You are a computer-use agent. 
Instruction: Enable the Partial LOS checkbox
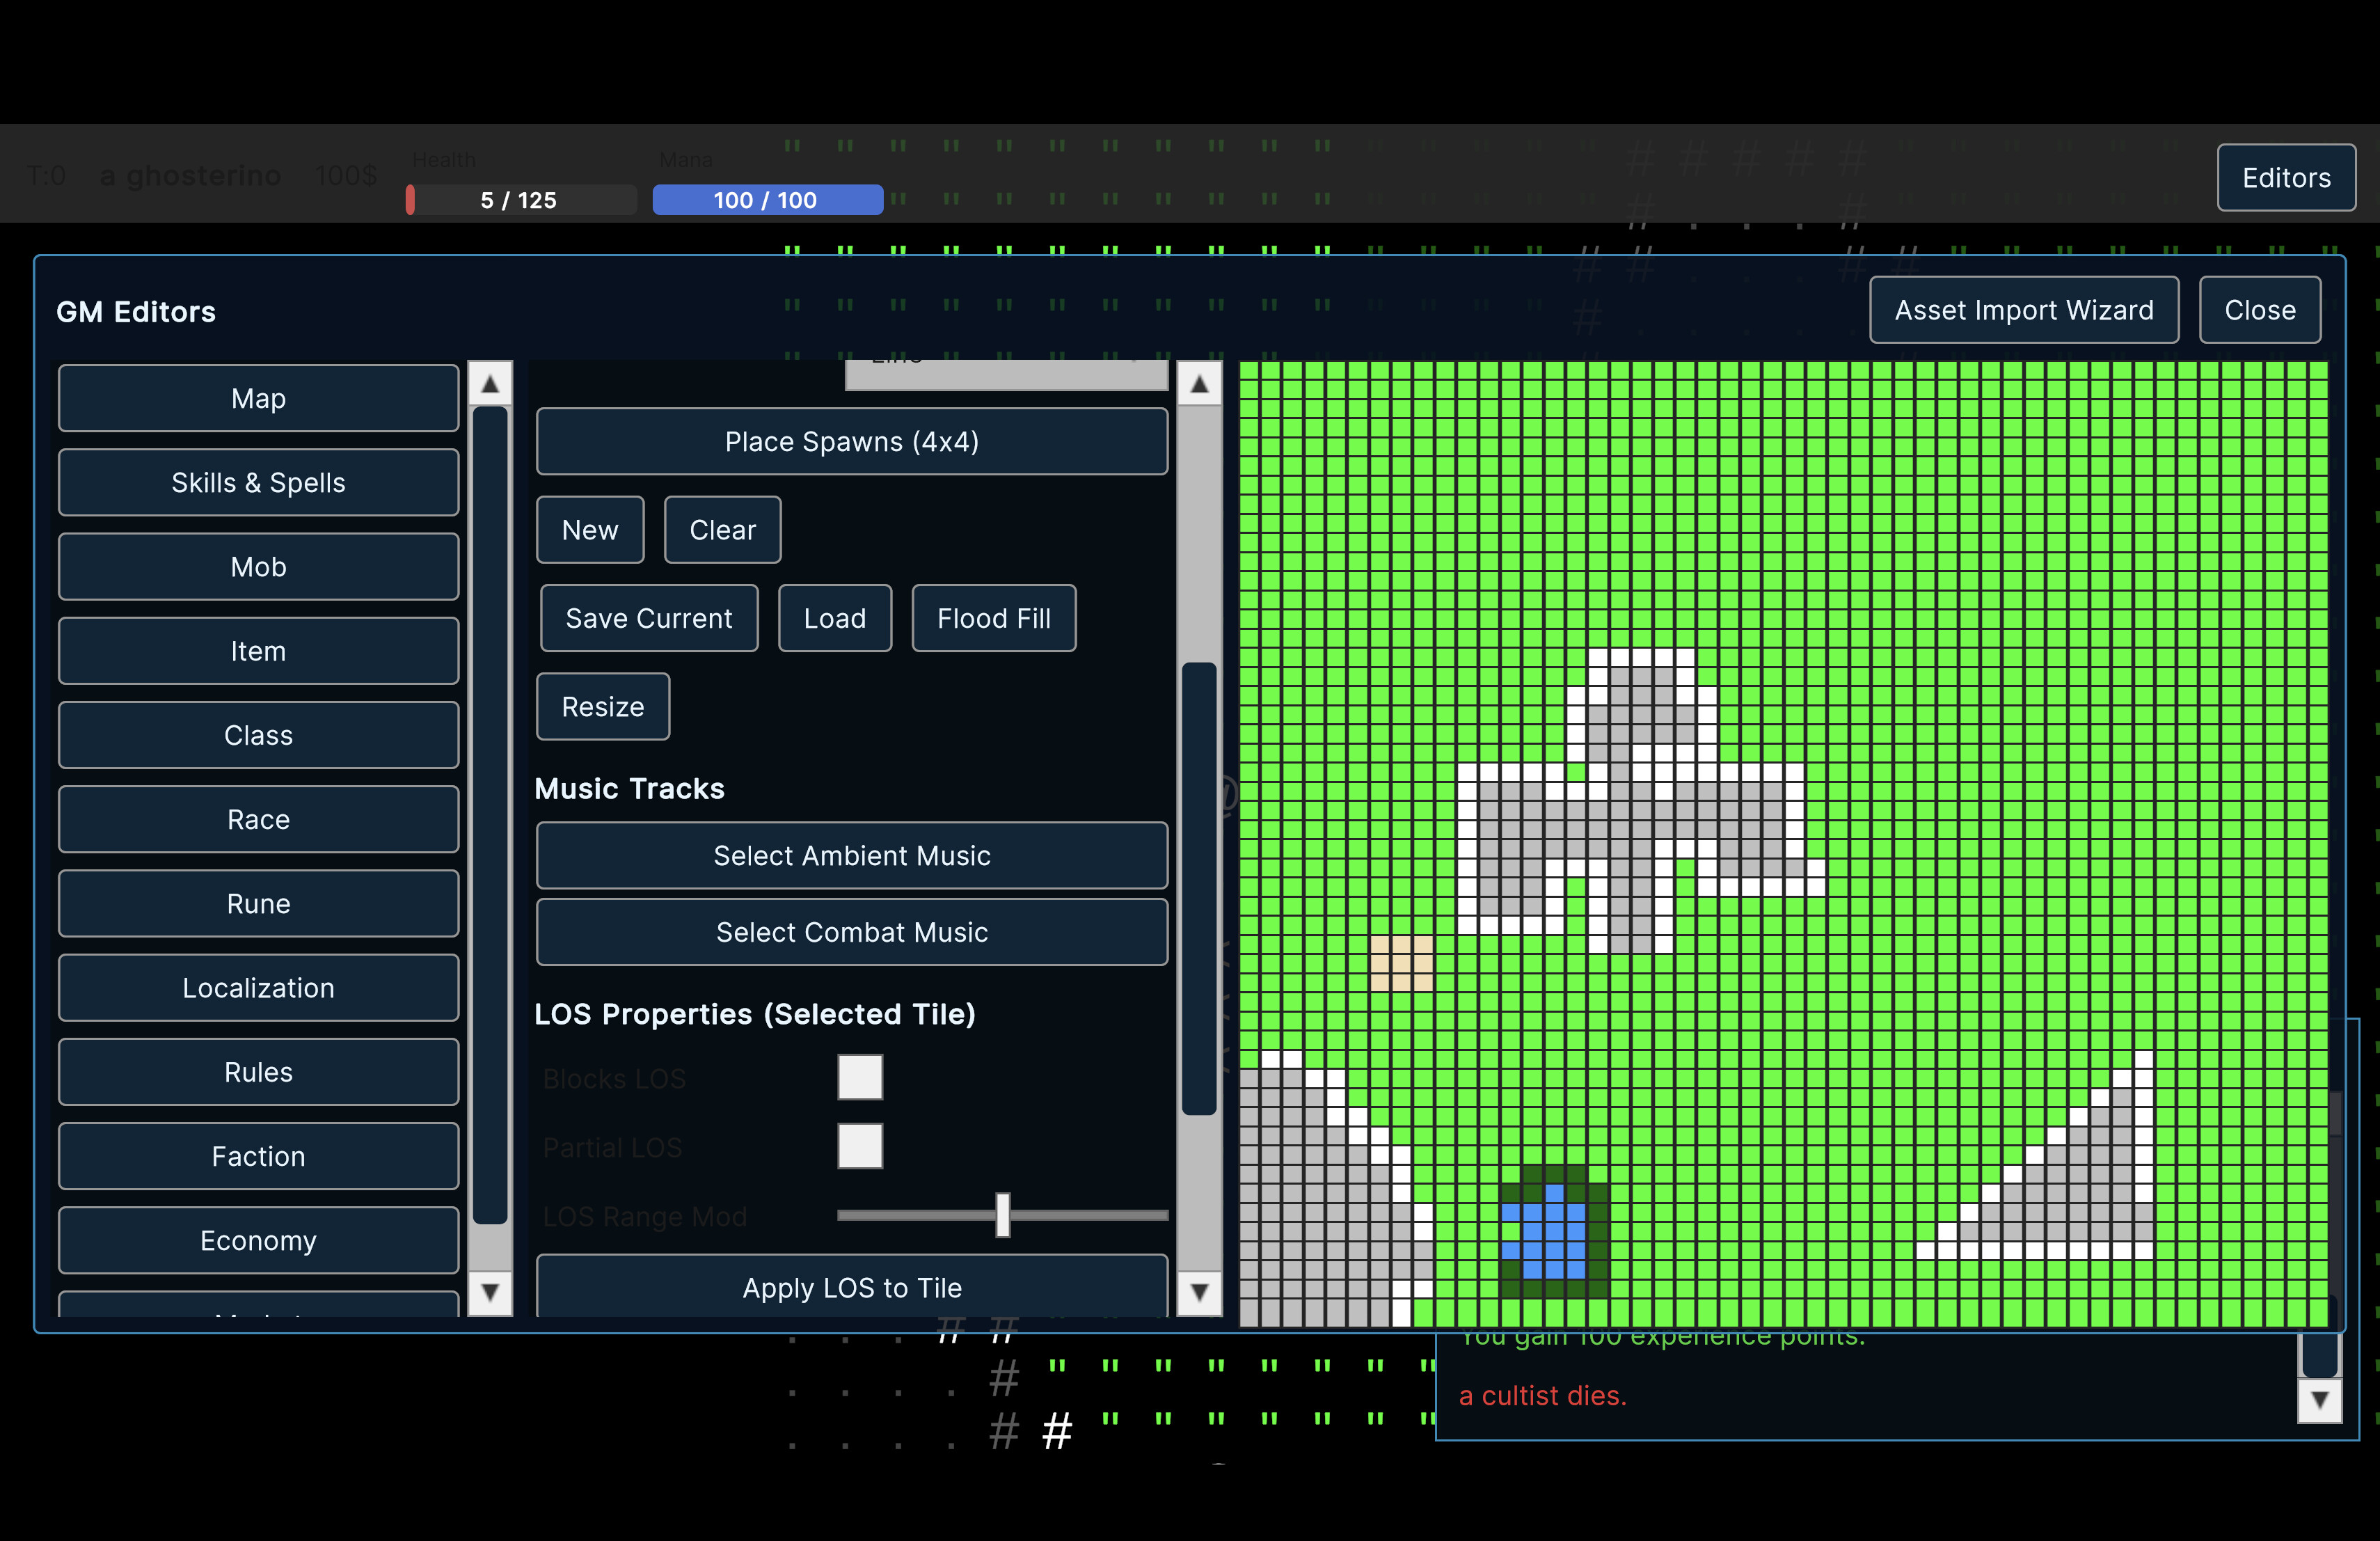(860, 1146)
